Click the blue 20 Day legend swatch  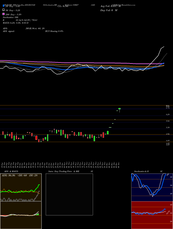[x=4, y=6]
